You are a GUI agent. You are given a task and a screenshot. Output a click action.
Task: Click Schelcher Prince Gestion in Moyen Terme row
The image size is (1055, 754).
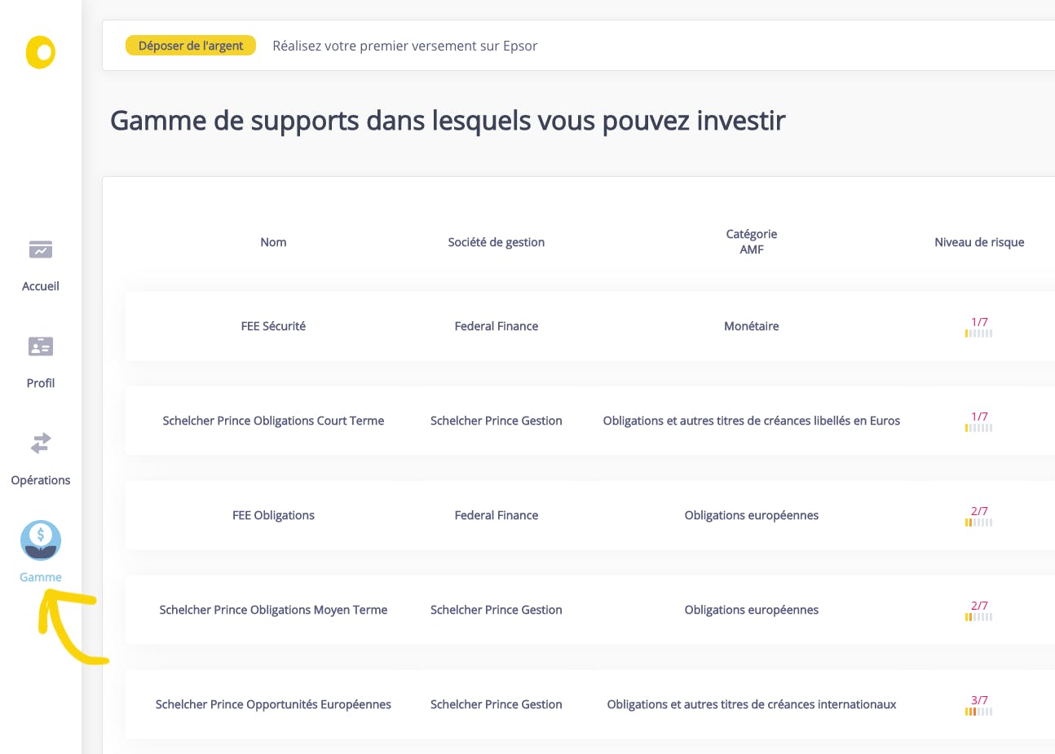(497, 610)
